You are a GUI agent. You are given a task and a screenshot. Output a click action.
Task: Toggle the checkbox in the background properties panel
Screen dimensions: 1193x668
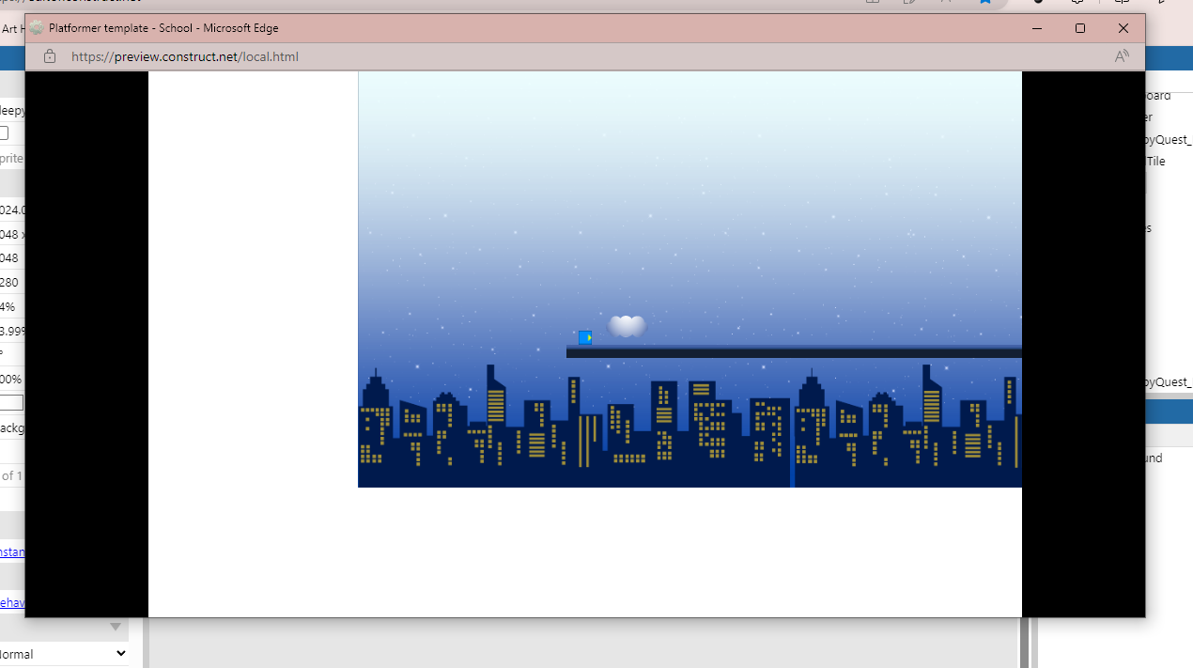pyautogui.click(x=3, y=133)
